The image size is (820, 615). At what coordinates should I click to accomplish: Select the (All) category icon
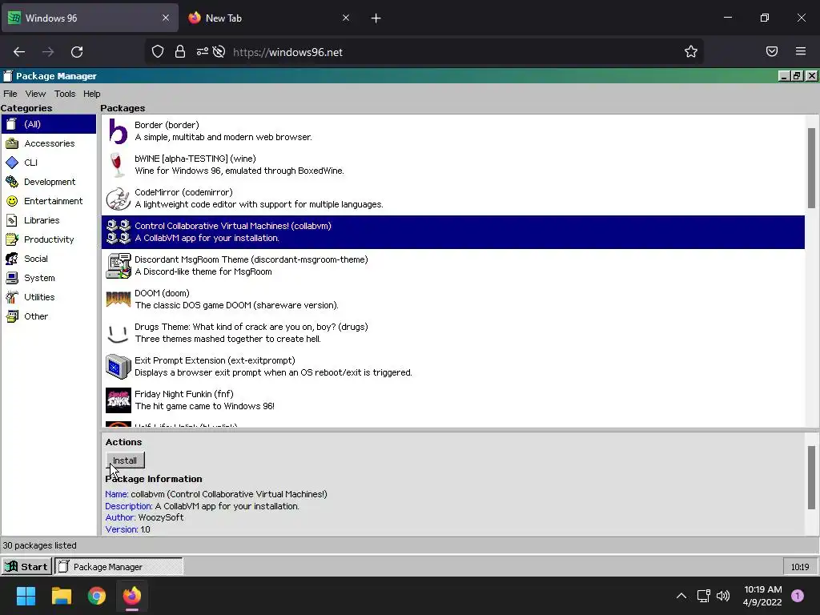coord(11,124)
